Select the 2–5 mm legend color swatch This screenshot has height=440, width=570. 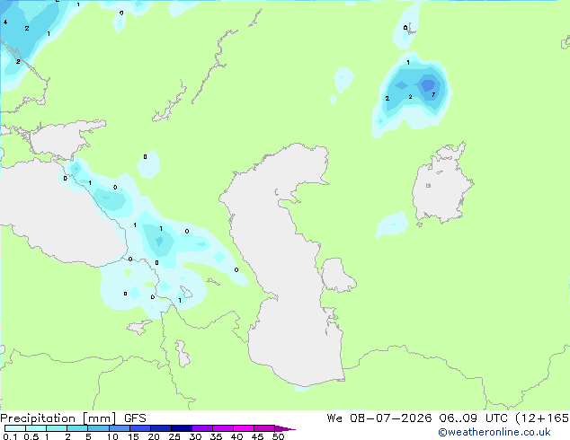77,428
